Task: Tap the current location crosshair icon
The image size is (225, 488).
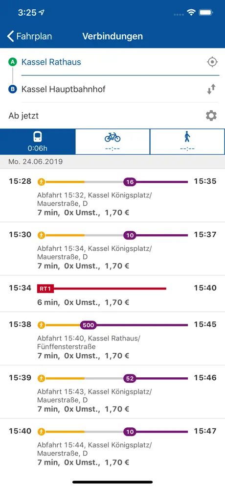Action: pyautogui.click(x=212, y=62)
